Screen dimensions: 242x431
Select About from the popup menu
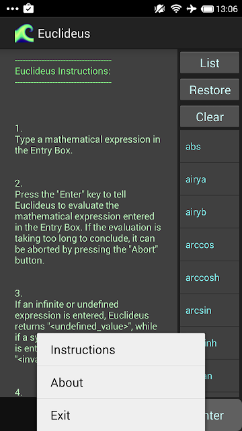[x=121, y=383]
